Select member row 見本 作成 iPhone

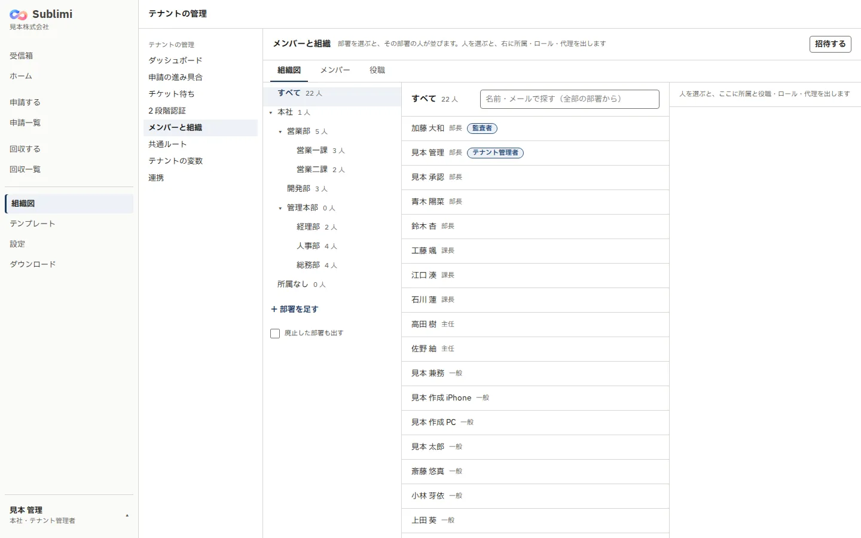point(535,398)
